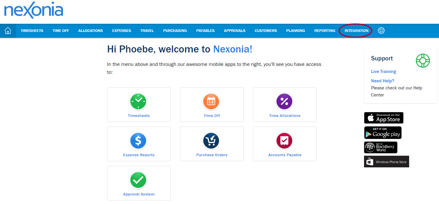Open the Expenses menu

pyautogui.click(x=122, y=31)
